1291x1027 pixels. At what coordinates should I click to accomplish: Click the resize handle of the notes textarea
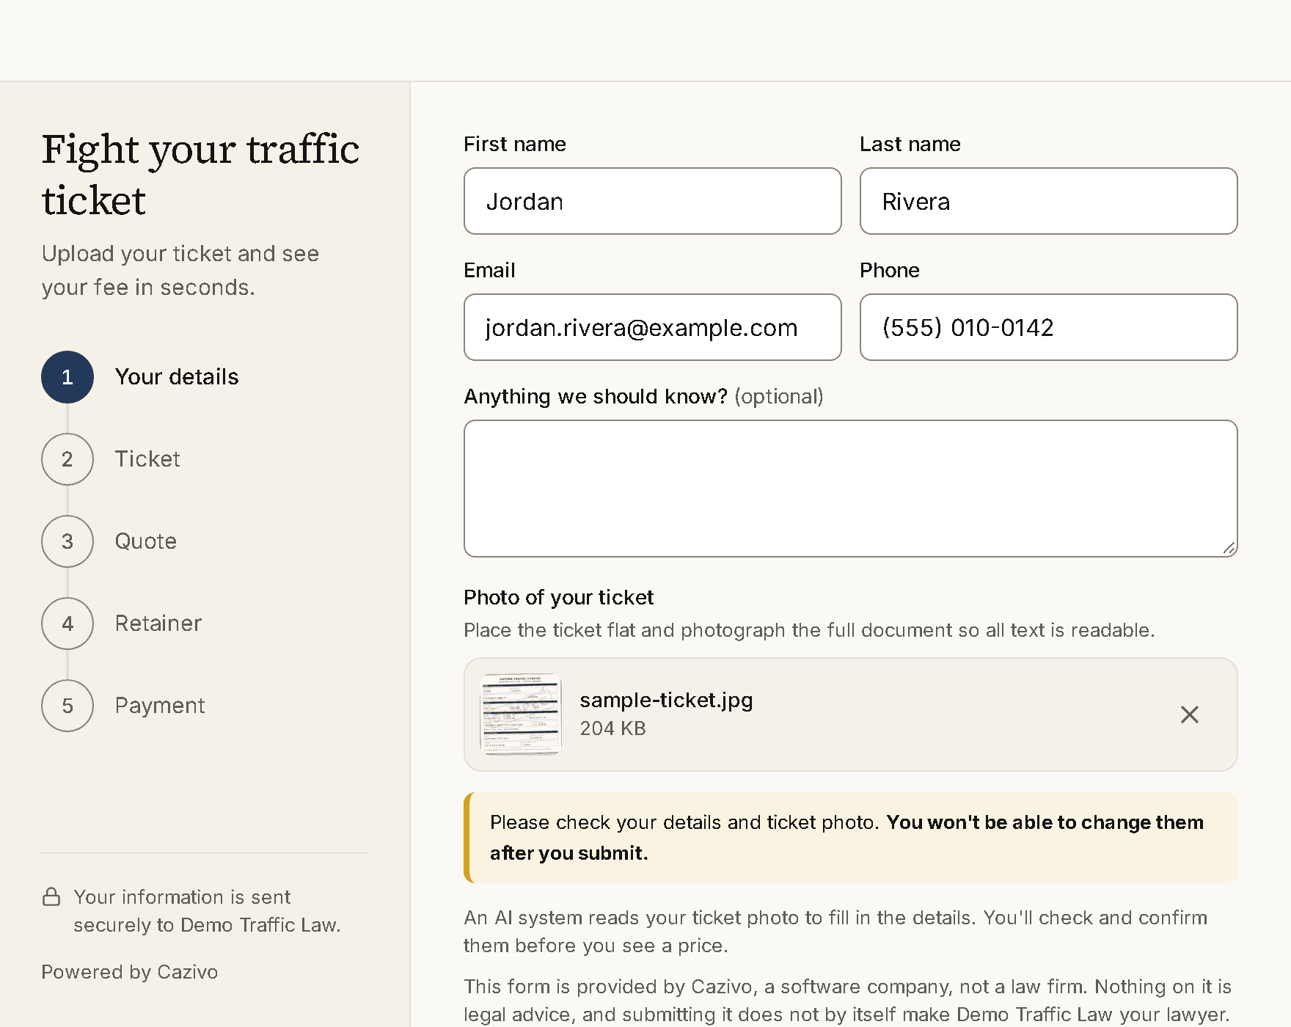[1229, 548]
